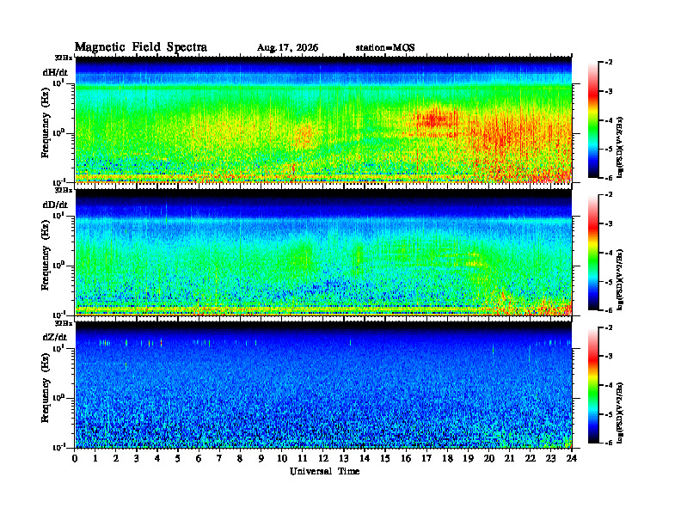The image size is (681, 526).
Task: Click the "station=MOS" label
Action: tap(385, 48)
